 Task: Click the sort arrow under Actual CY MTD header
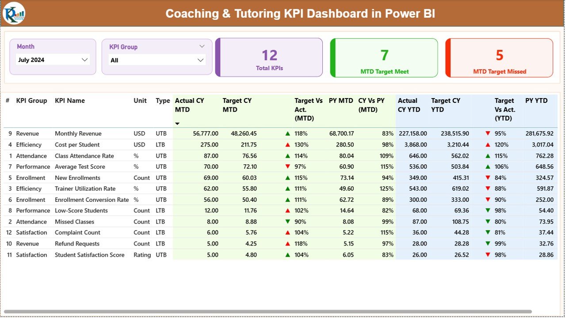point(177,124)
